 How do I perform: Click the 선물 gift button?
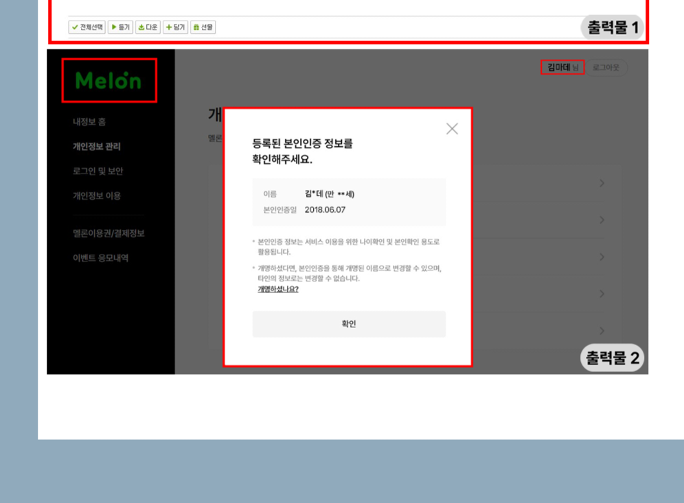(203, 27)
